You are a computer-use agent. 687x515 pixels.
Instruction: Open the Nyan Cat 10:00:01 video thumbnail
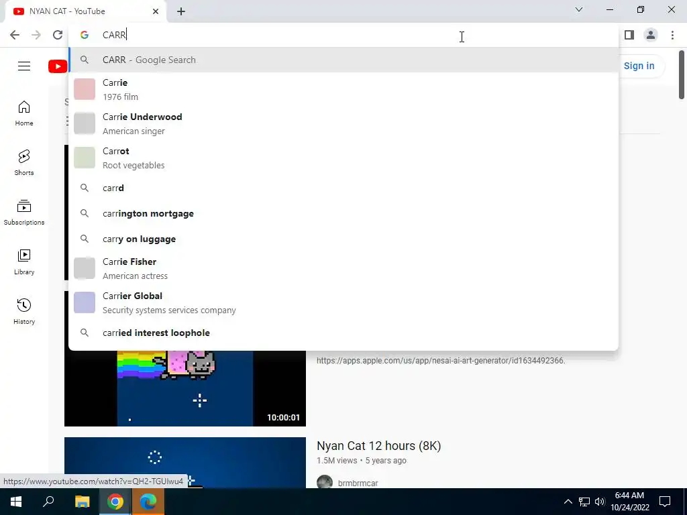(185, 388)
